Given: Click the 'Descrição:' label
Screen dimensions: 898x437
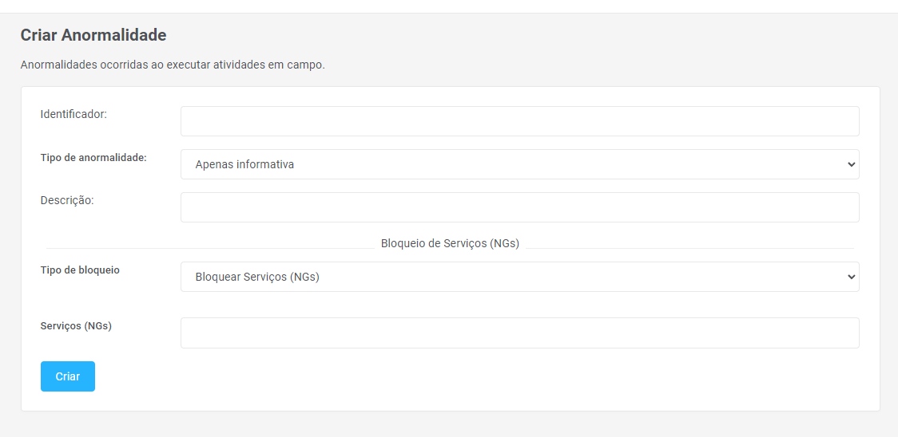Looking at the screenshot, I should tap(67, 200).
